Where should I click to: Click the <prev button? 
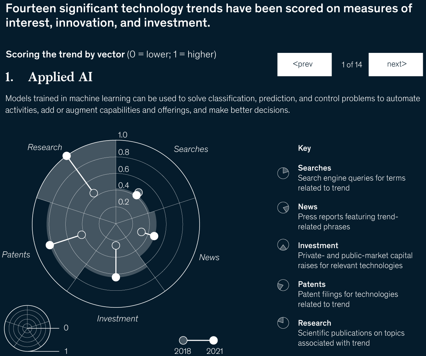[304, 64]
